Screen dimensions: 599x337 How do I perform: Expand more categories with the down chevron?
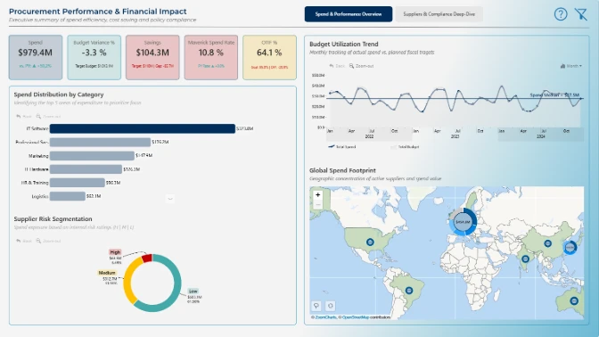(x=170, y=199)
